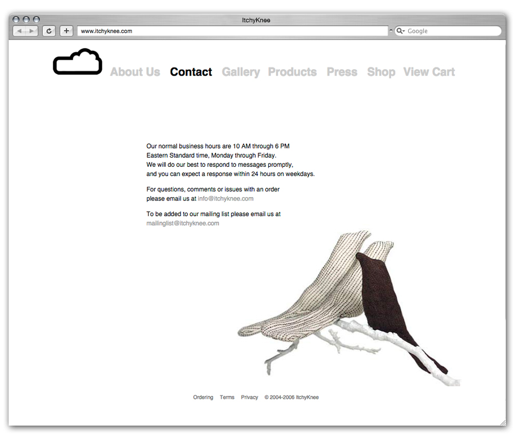
Task: Select the Contact nav item
Action: [191, 72]
